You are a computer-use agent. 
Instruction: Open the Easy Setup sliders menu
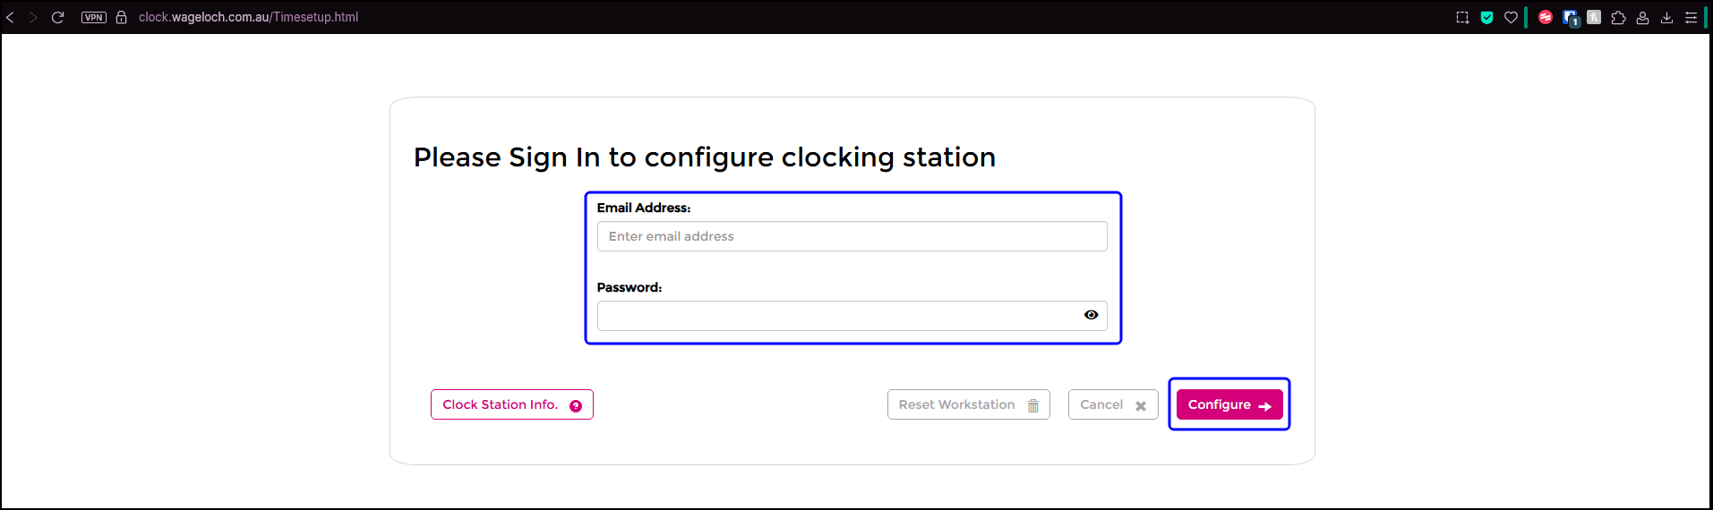tap(1691, 17)
